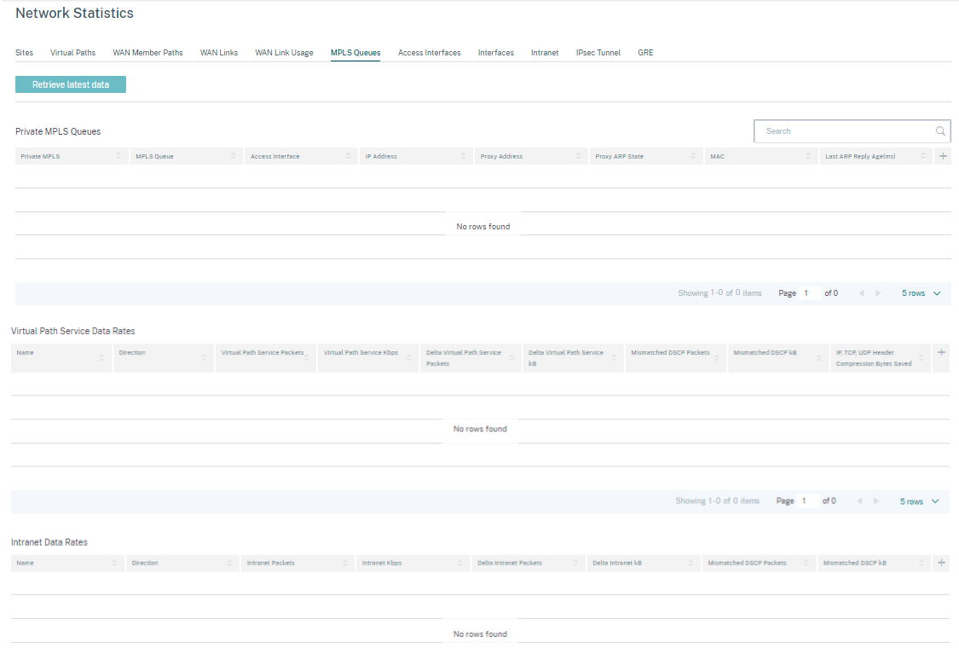Image resolution: width=959 pixels, height=648 pixels.
Task: Click page number field in Private MPLS Queues
Action: coord(809,293)
